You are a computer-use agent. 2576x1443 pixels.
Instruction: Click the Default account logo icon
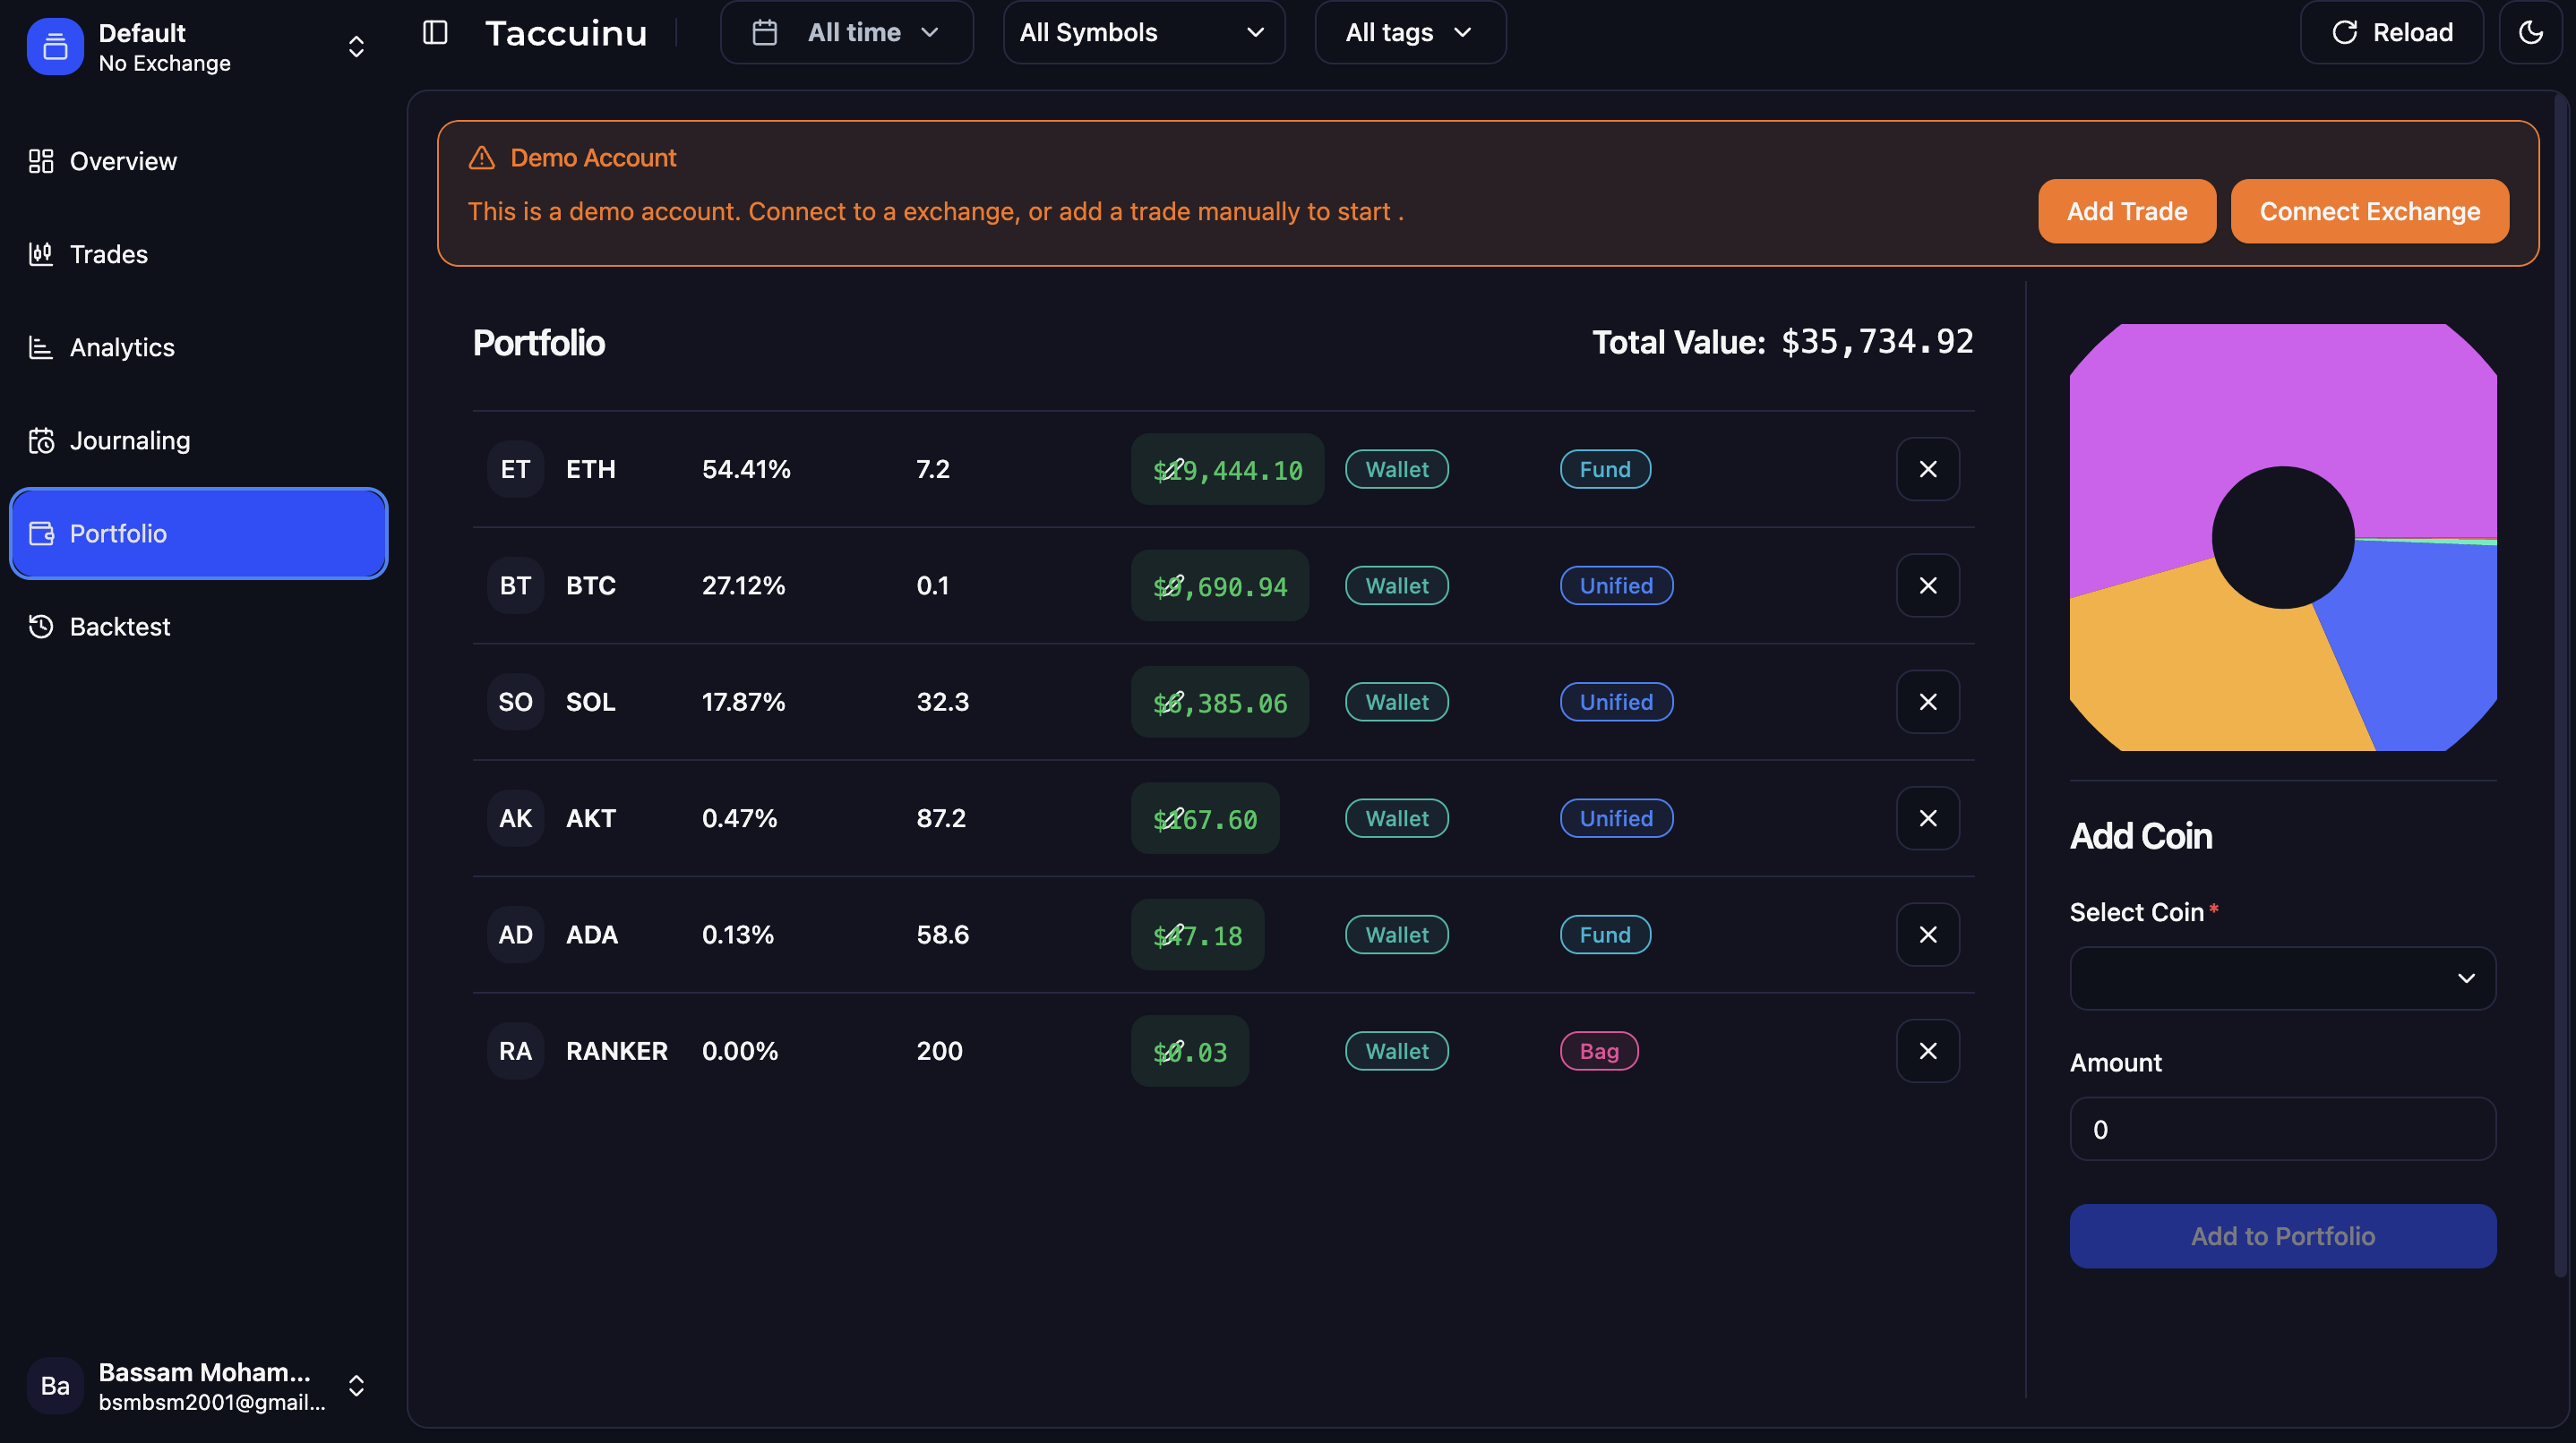click(x=55, y=47)
